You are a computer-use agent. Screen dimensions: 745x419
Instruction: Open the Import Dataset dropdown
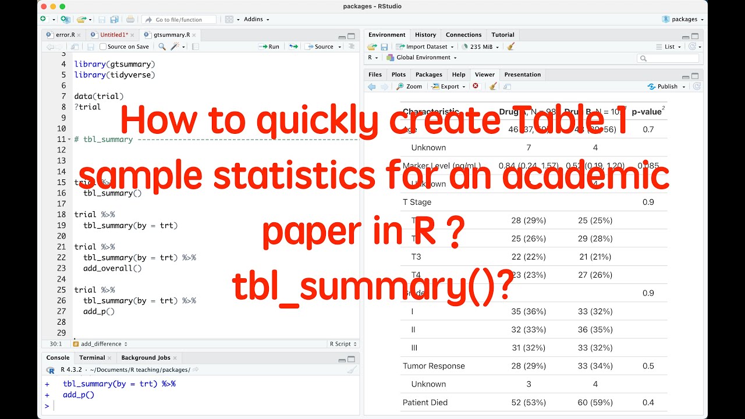pos(424,47)
